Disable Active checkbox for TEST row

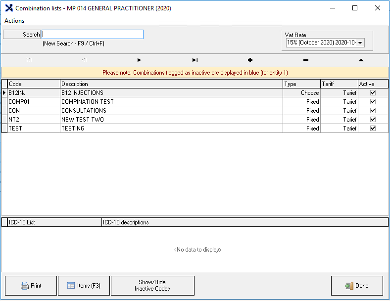pyautogui.click(x=373, y=129)
